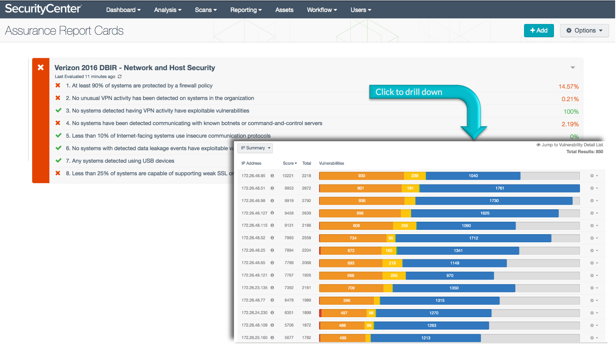
Task: Click the IP Address column header
Action: click(252, 163)
